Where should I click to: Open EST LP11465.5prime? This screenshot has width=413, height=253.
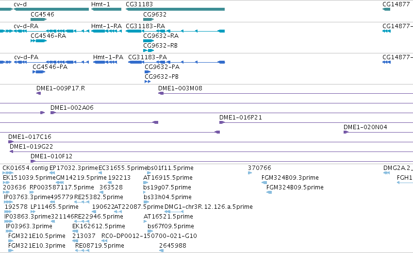(33, 212)
